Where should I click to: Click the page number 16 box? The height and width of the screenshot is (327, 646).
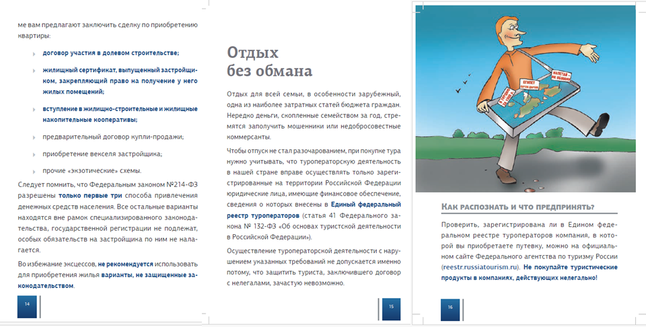[x=450, y=310]
